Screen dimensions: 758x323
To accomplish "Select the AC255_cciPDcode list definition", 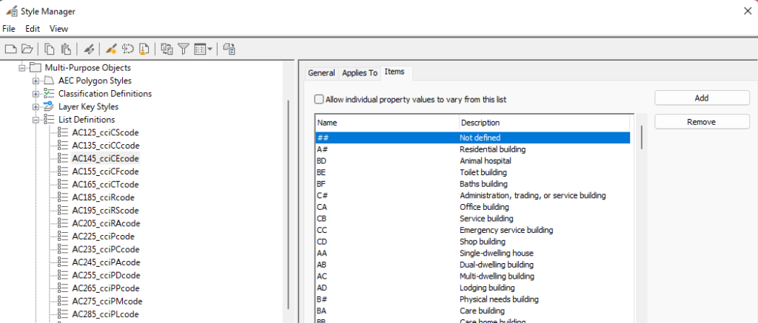I will [x=106, y=276].
